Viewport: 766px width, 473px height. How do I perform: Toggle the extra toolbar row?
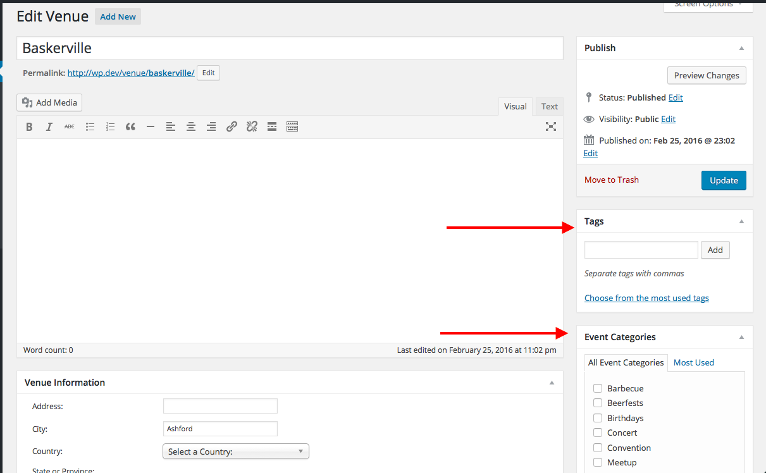(292, 127)
